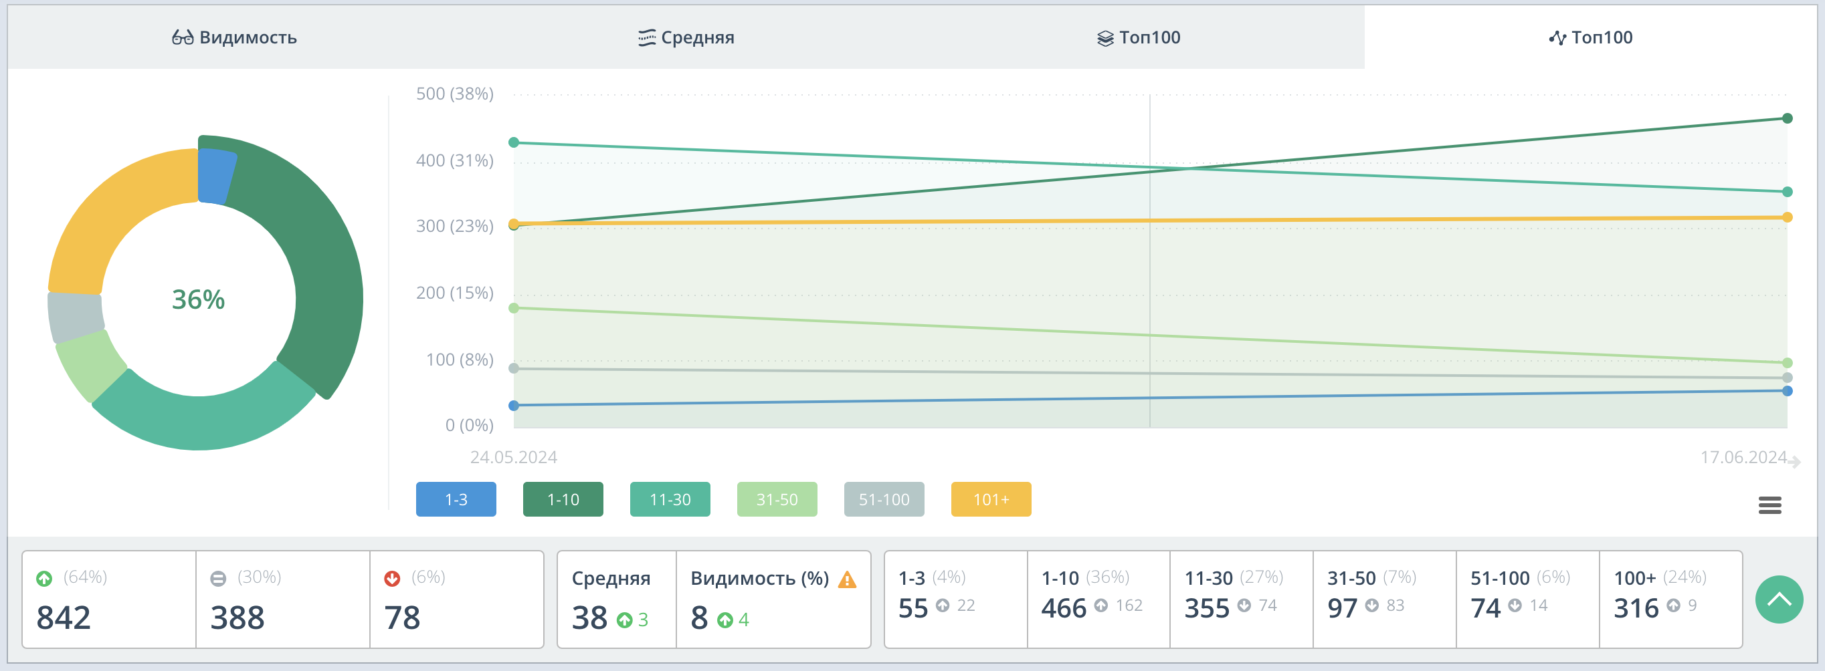Click the 1-10 dark green end point

[1788, 118]
